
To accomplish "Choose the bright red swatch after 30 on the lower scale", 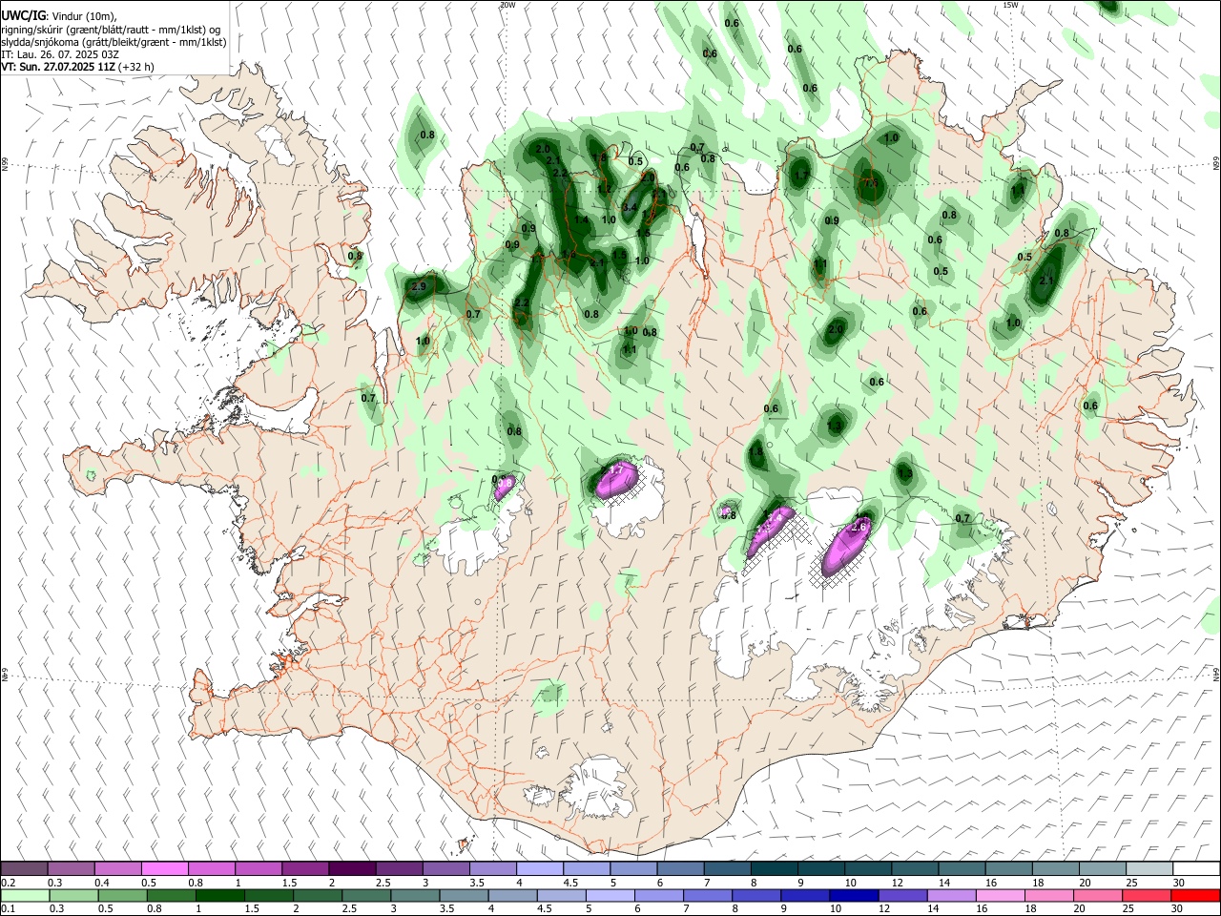I will 1196,896.
